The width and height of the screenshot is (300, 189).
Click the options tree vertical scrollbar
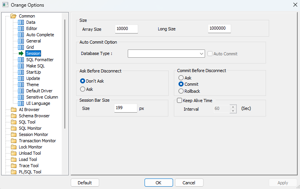65,74
